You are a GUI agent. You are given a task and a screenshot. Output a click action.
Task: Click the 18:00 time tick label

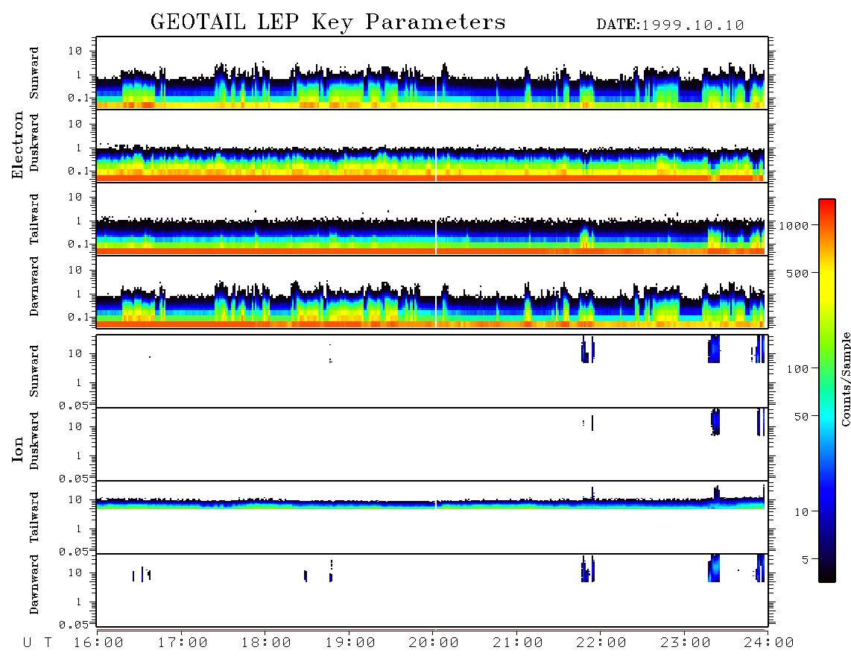267,643
